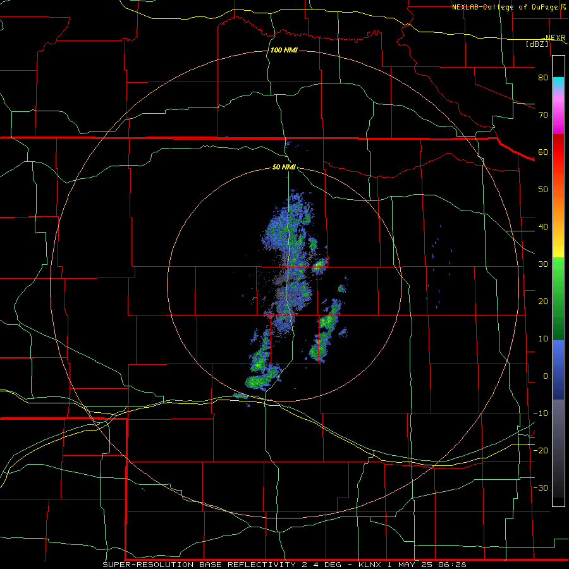Click the -30 value on dBZ scale
The width and height of the screenshot is (569, 569).
(x=541, y=488)
